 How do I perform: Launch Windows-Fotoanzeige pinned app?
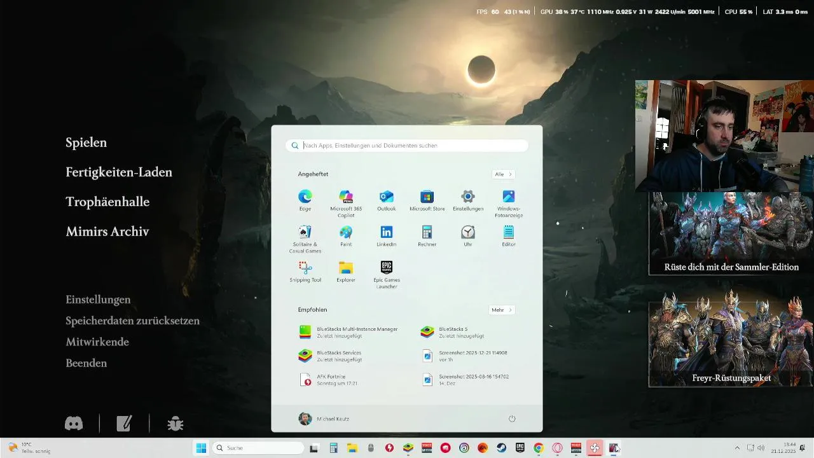[509, 204]
